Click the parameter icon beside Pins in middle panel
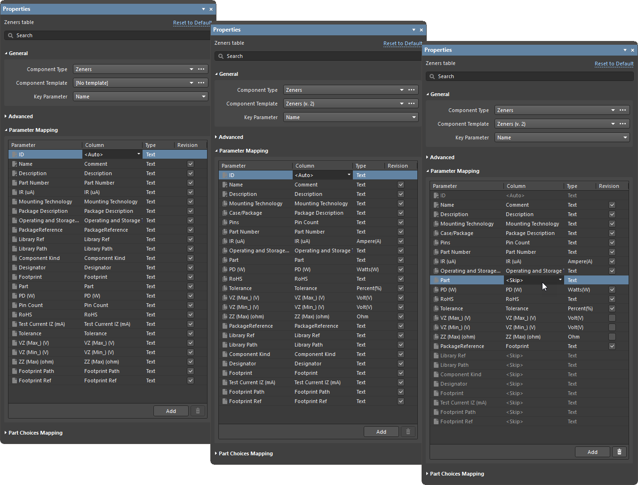This screenshot has width=638, height=485. [225, 222]
